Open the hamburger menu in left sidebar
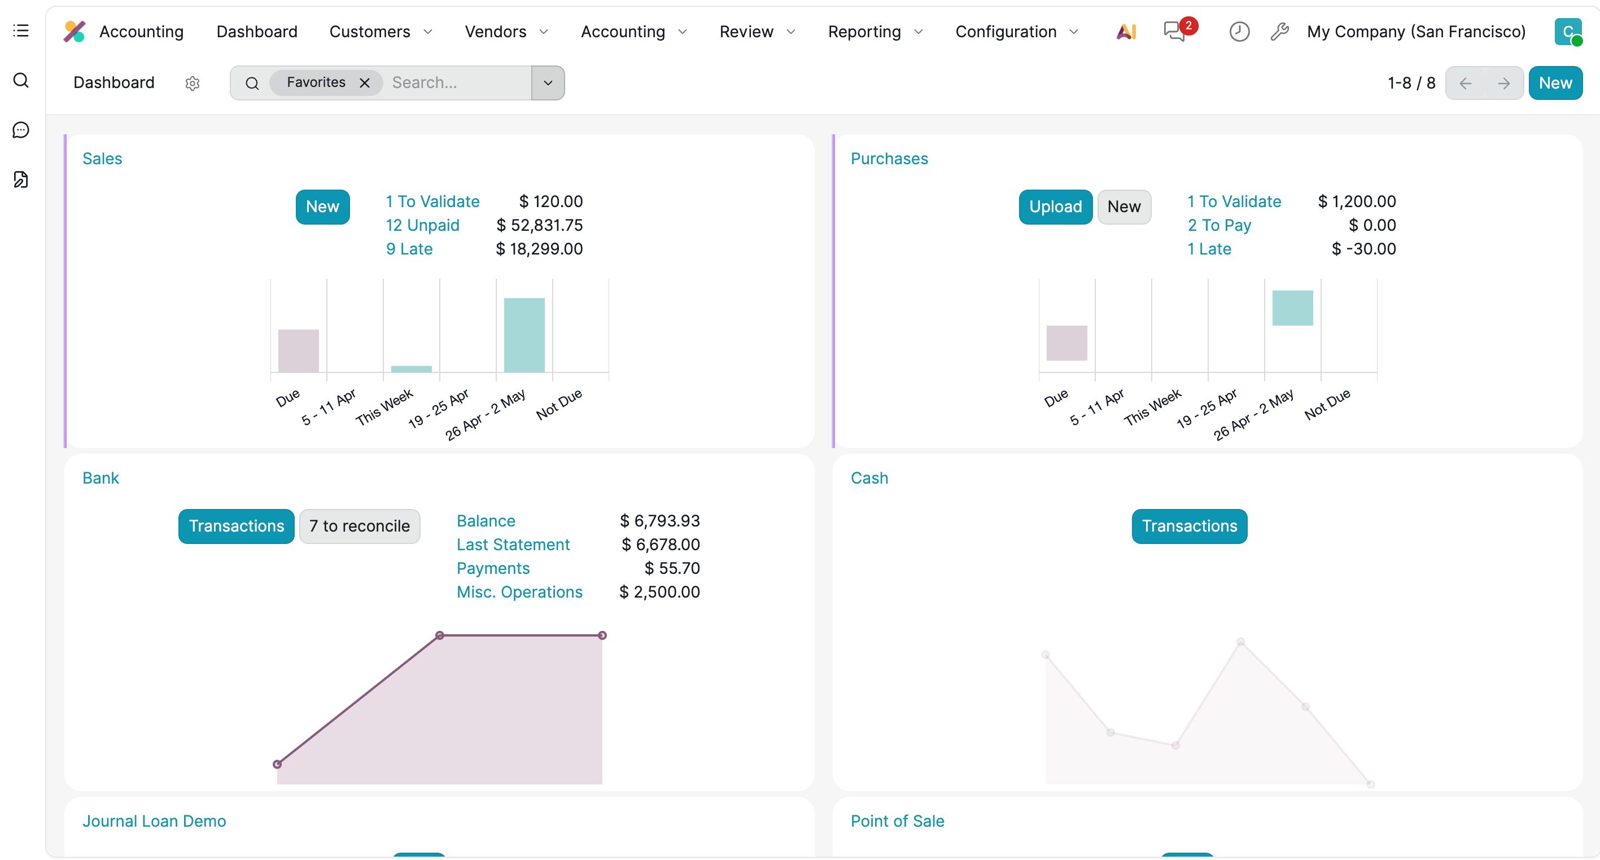Screen dimensions: 1600x860 click(x=21, y=30)
